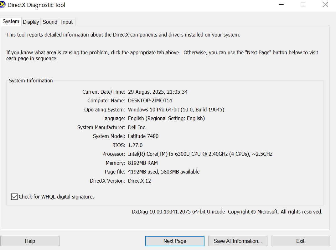
Task: Click the computer name DESKTOP-2IMOT51
Action: (x=150, y=101)
